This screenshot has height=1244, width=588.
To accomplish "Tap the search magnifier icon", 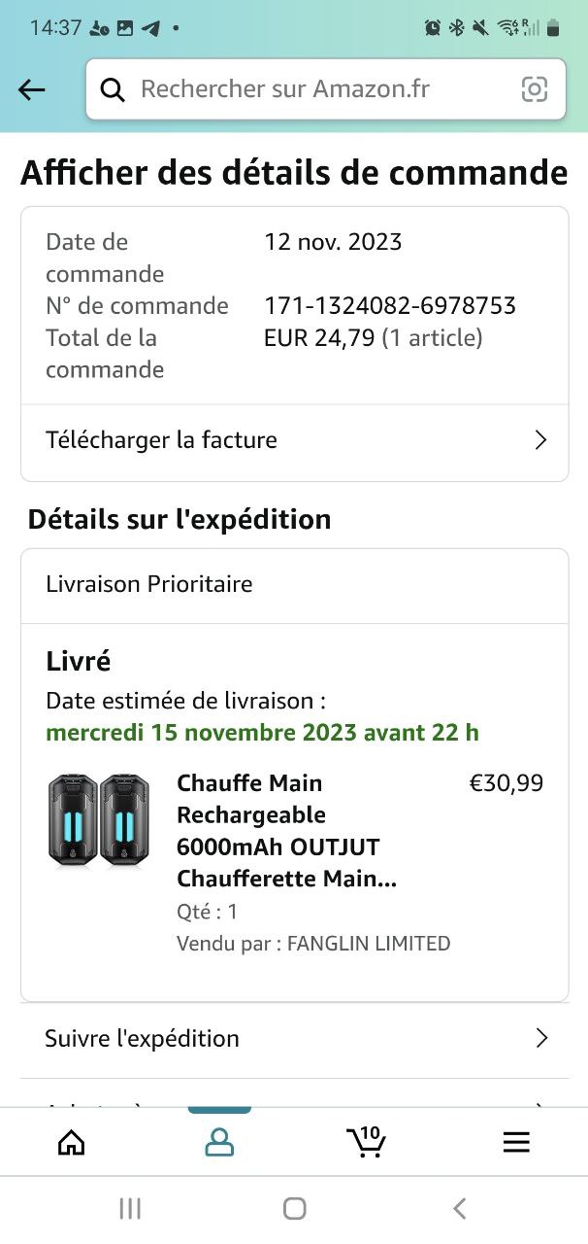I will [x=114, y=89].
